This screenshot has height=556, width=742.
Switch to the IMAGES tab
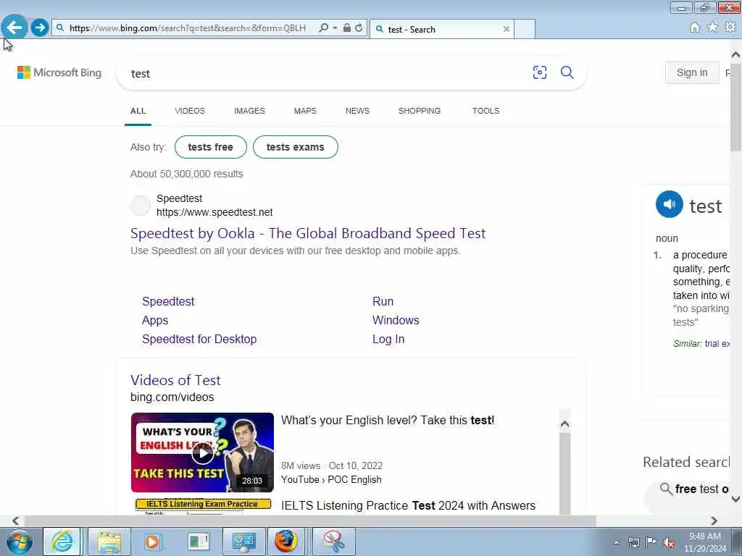pos(249,111)
